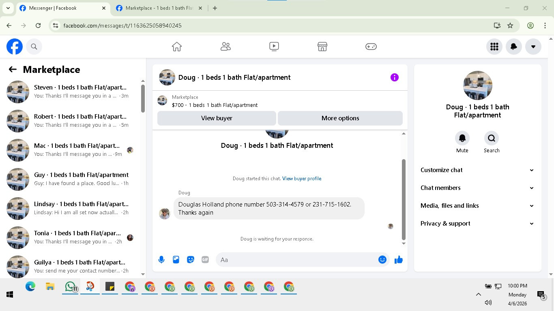Go to Home feed icon
The width and height of the screenshot is (554, 311).
click(x=177, y=47)
